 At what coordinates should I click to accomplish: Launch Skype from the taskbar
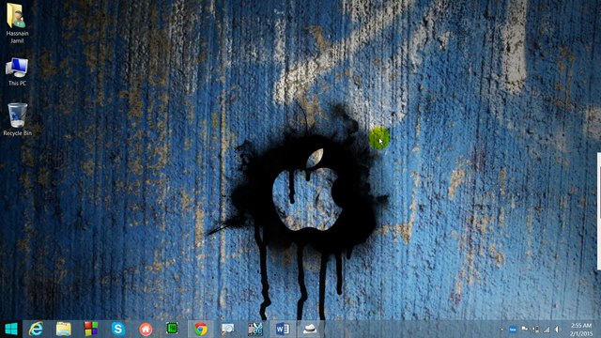pyautogui.click(x=118, y=329)
